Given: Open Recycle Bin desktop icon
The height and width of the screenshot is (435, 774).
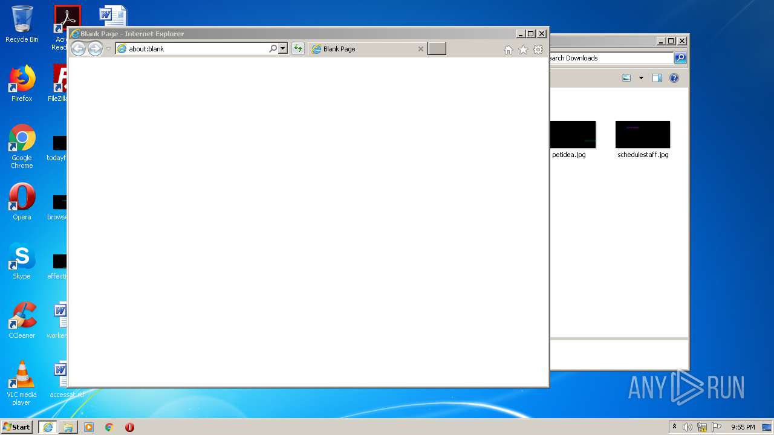Looking at the screenshot, I should pos(22,24).
